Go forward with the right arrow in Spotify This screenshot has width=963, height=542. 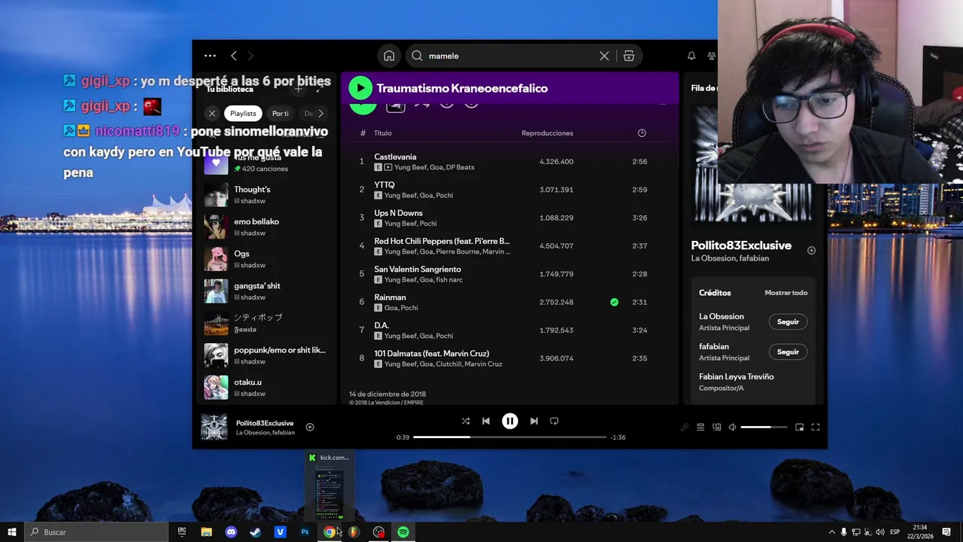click(251, 56)
